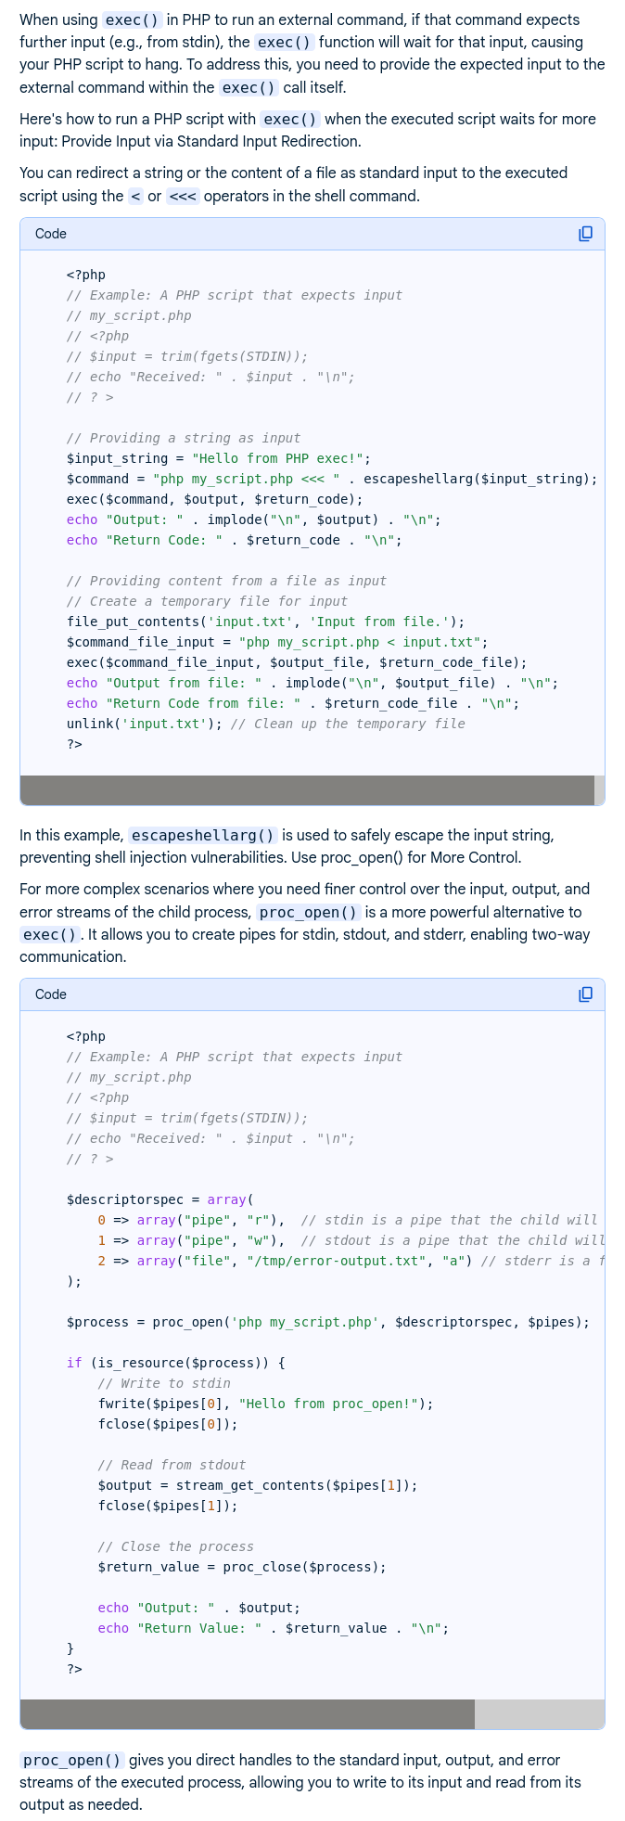Click the 'Code' header label of first block

click(x=51, y=234)
